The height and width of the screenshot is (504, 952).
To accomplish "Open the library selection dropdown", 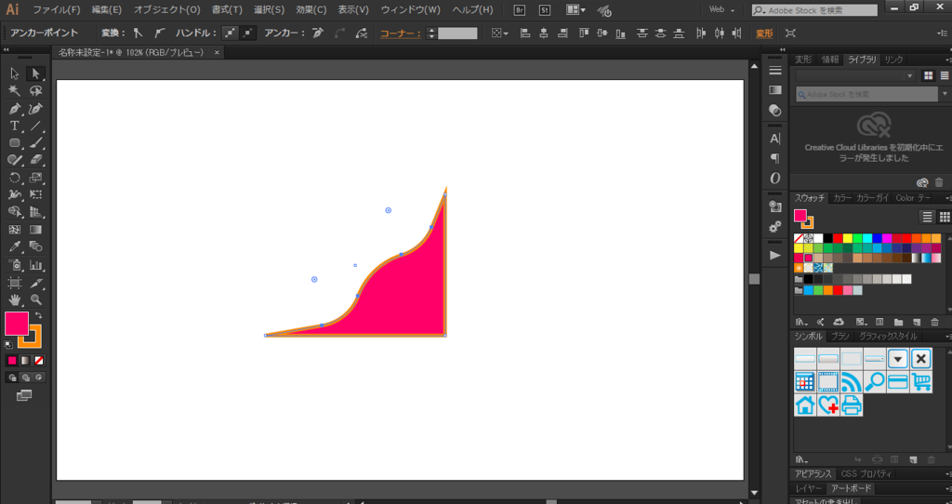I will pos(855,76).
